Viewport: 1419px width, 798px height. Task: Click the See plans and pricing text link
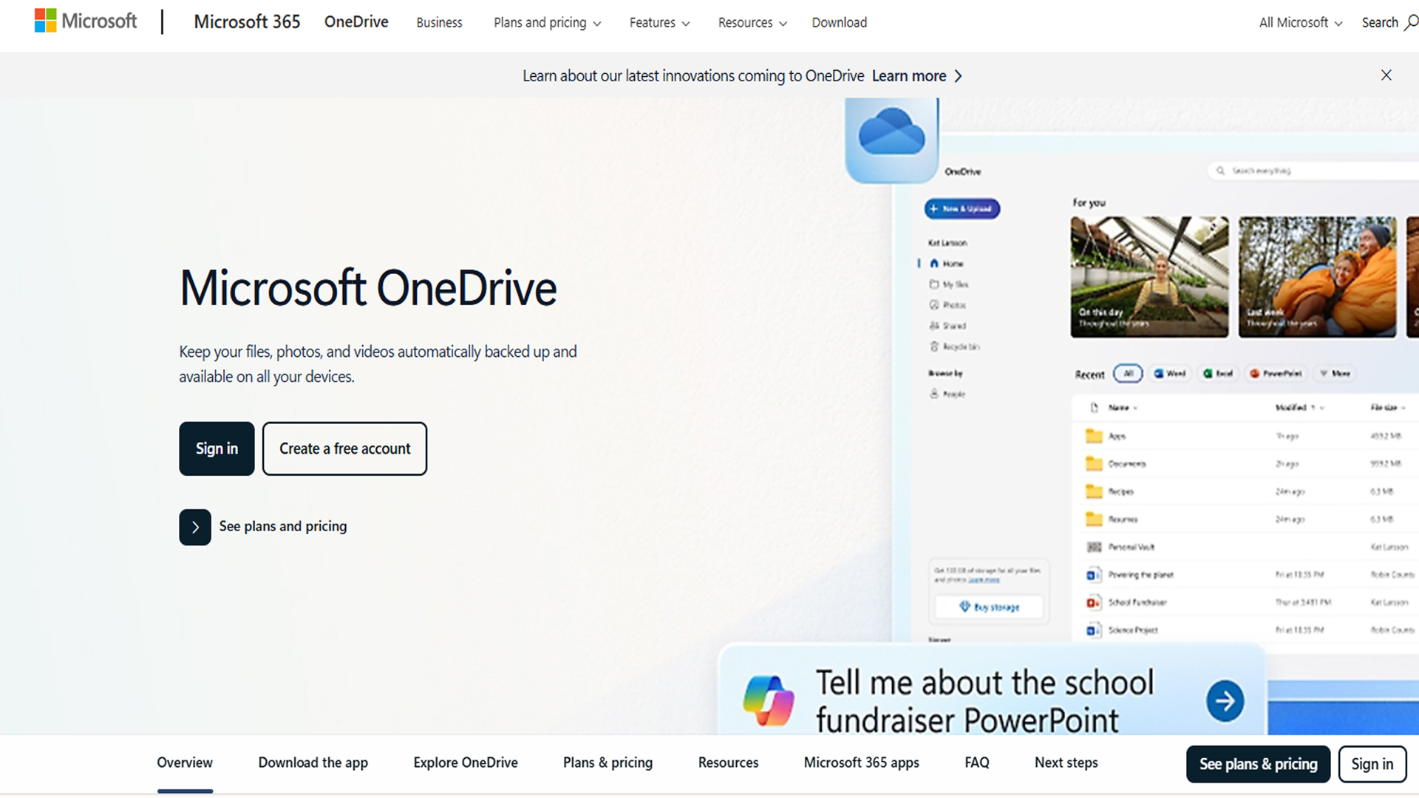click(282, 526)
